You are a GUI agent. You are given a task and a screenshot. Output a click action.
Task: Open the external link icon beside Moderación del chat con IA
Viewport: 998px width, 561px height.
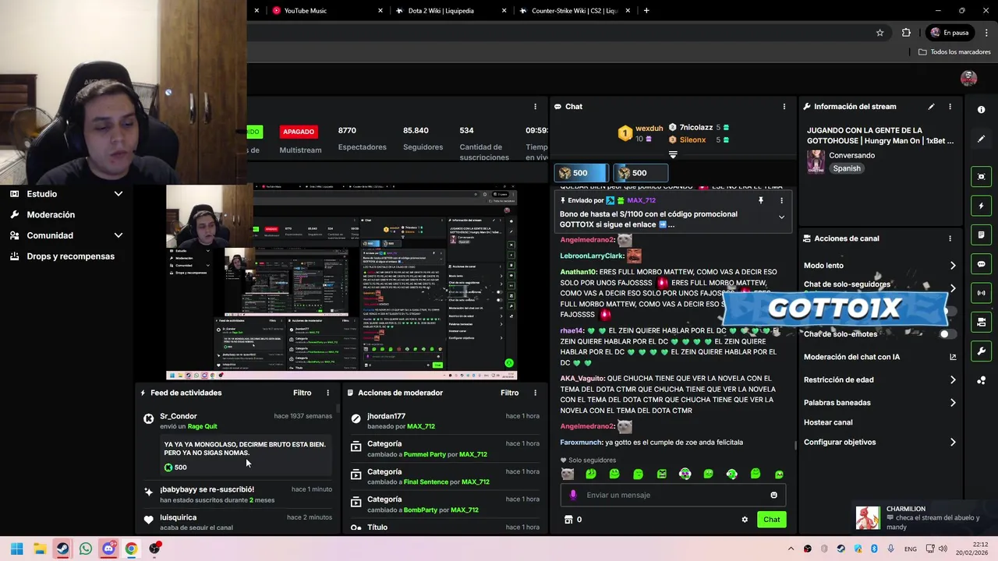[953, 357]
